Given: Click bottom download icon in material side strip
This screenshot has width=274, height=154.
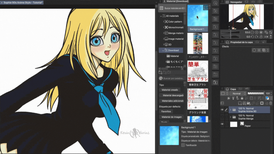Looking at the screenshot, I should [x=215, y=82].
